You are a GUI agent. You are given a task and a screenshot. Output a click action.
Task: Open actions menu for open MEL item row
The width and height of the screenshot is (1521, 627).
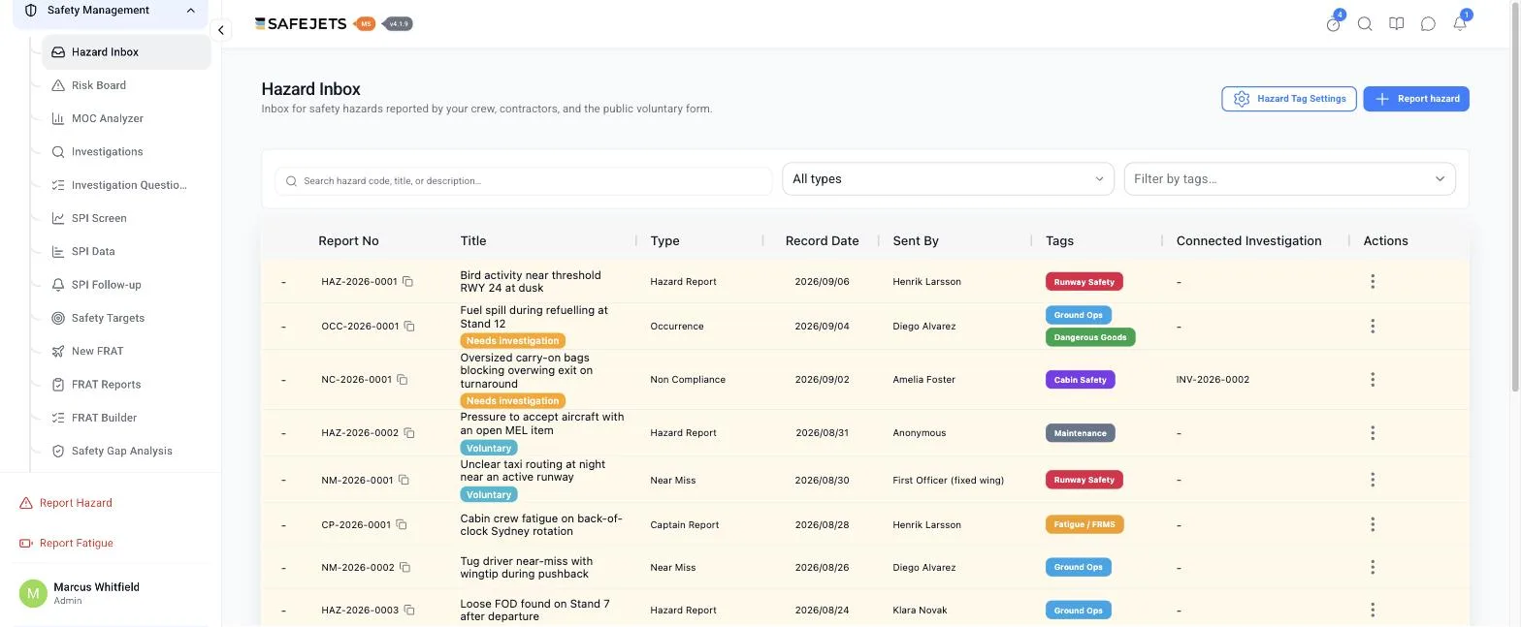click(x=1373, y=433)
